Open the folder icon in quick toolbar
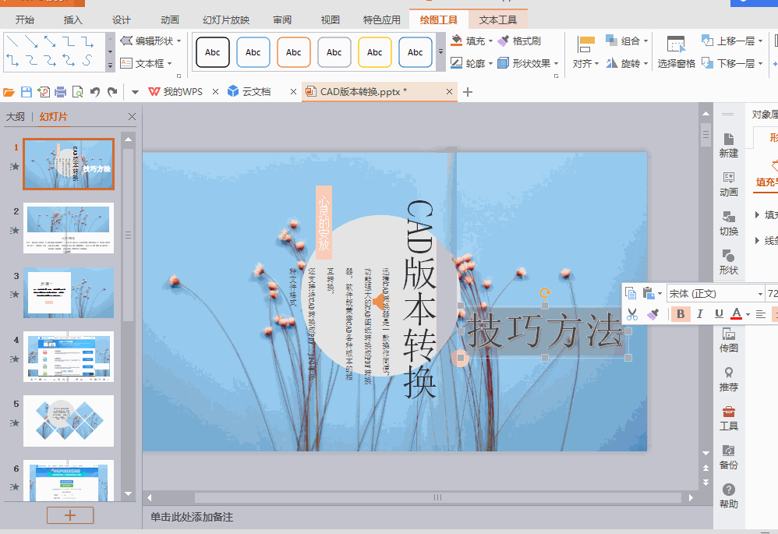Screen dimensions: 778x534 (x=9, y=92)
